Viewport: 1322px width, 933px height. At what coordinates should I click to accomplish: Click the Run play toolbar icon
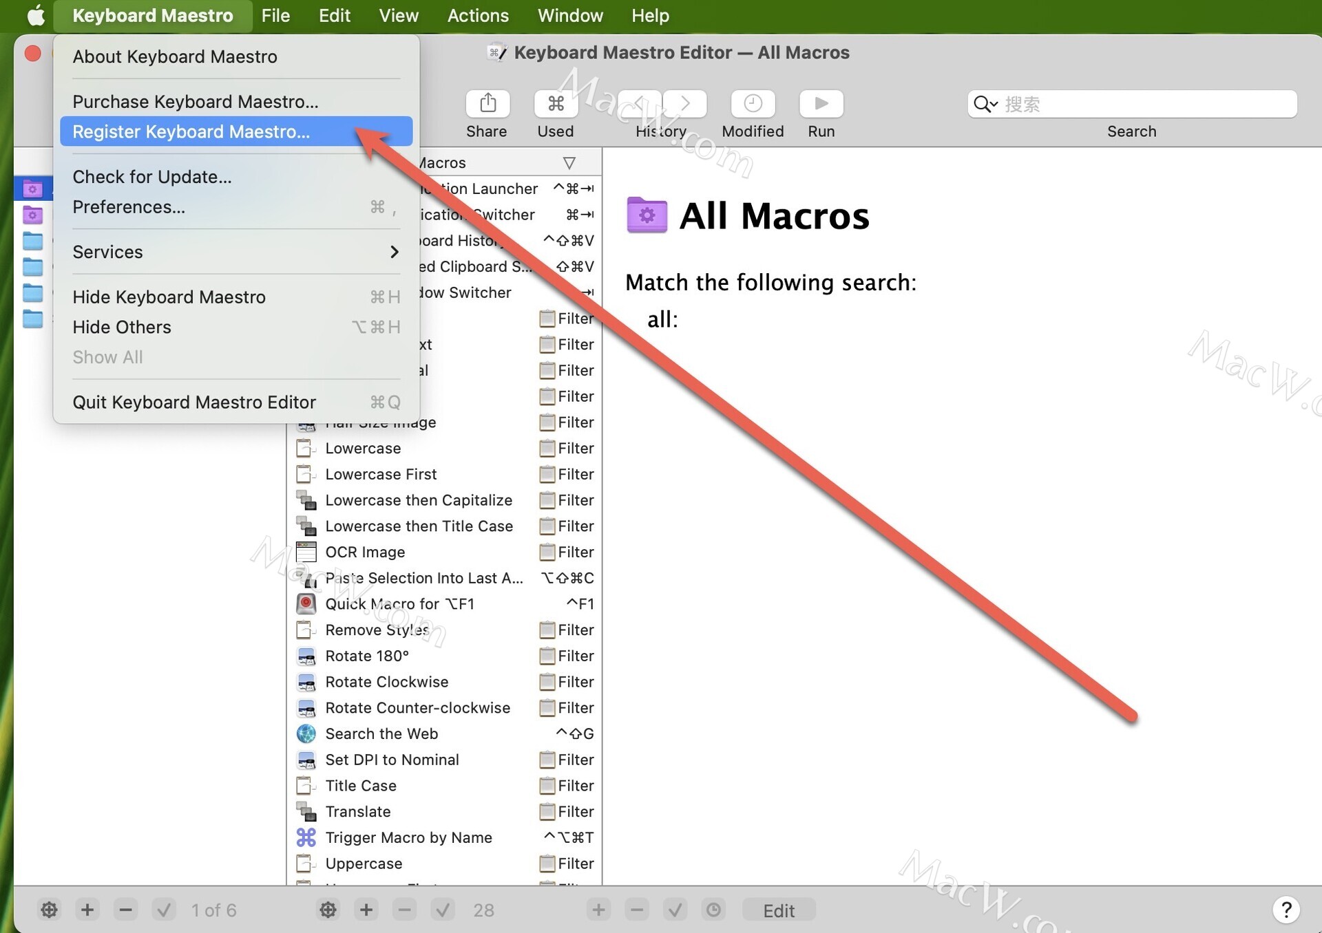coord(821,104)
